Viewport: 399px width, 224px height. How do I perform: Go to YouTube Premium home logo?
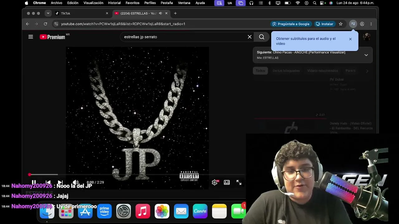[53, 37]
